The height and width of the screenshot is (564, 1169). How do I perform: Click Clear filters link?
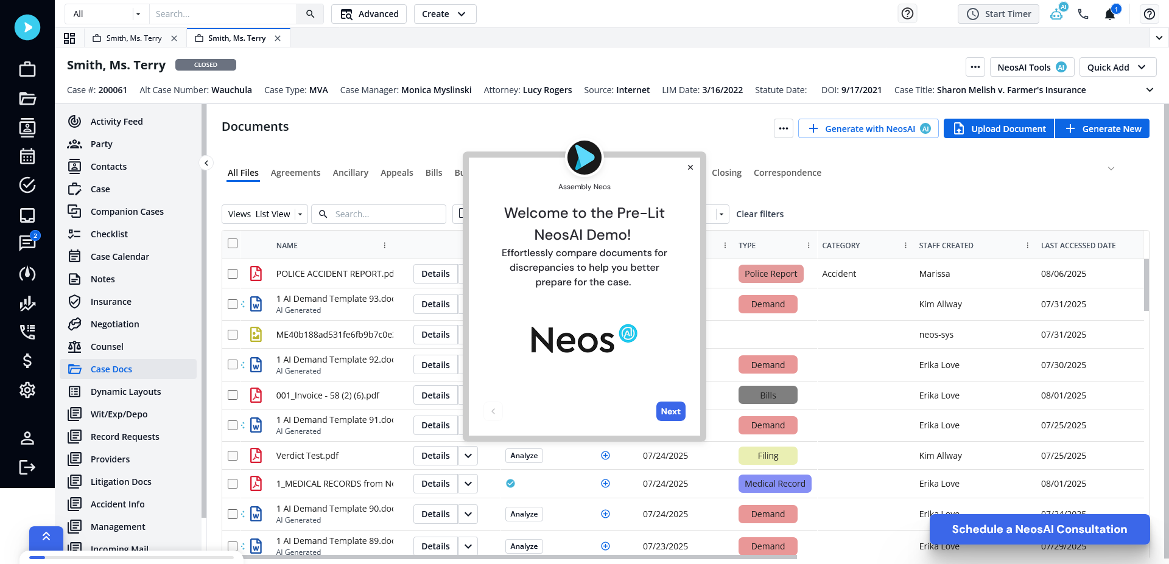click(x=760, y=214)
